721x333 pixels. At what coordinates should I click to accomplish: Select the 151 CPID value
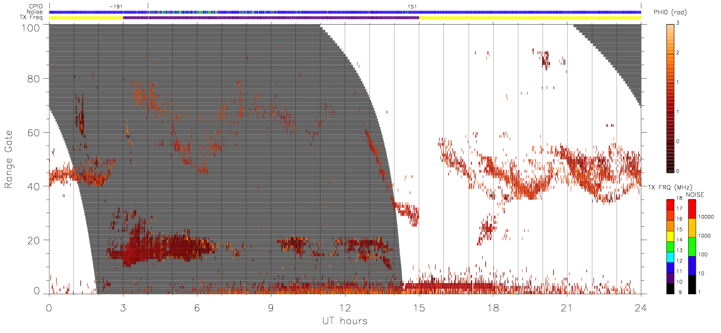[x=412, y=6]
